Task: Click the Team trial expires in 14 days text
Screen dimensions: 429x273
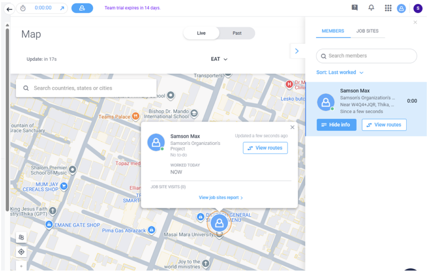Action: (133, 8)
